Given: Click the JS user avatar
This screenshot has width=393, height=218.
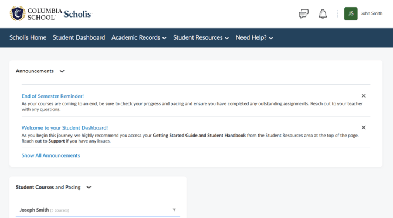Looking at the screenshot, I should (351, 13).
